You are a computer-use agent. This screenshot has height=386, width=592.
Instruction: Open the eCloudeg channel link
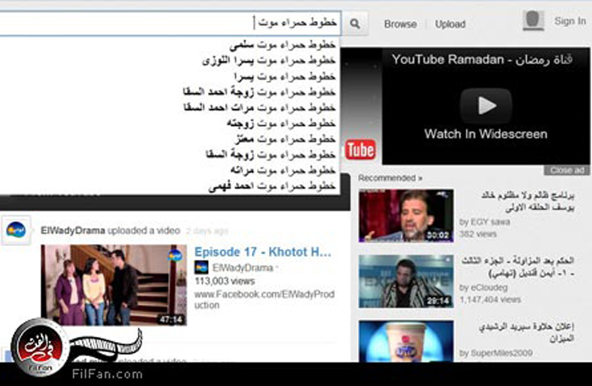tap(489, 288)
